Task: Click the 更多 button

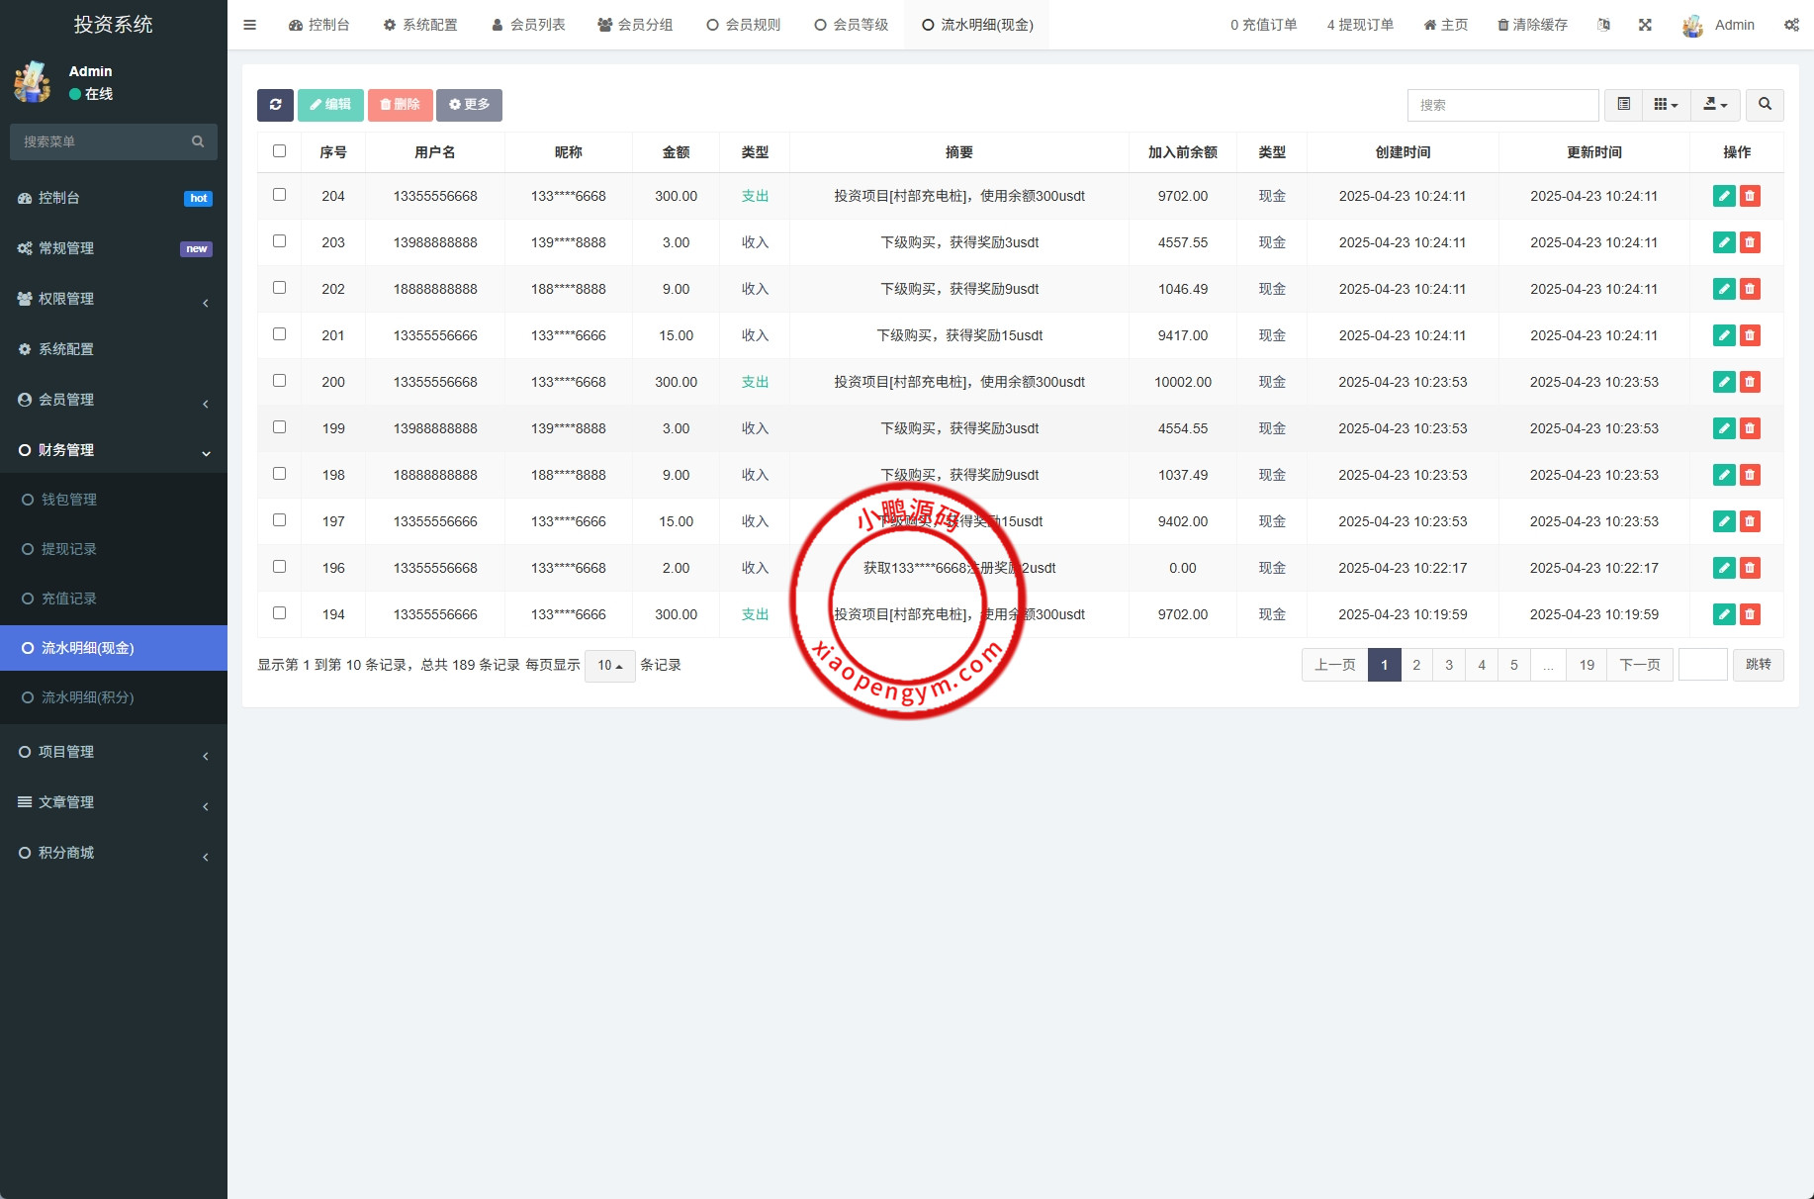Action: 469,105
